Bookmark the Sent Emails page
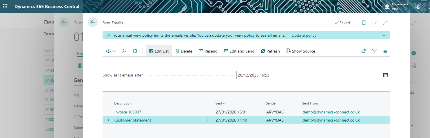Screen dimensions: 430x138 (x=364, y=23)
